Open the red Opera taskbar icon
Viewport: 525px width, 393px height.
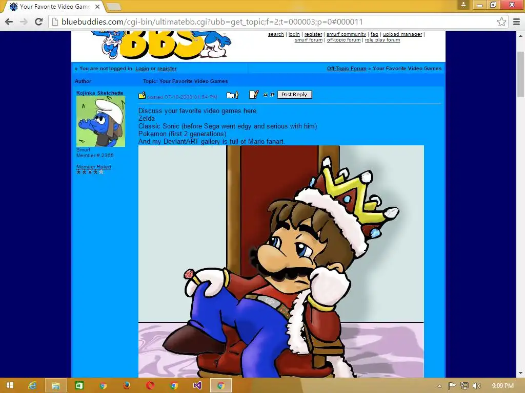click(150, 386)
